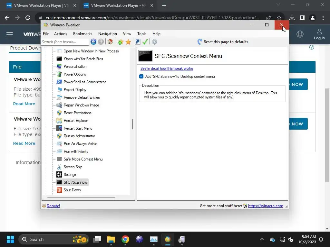330x247 pixels.
Task: Open the Tools menu
Action: coord(142,33)
